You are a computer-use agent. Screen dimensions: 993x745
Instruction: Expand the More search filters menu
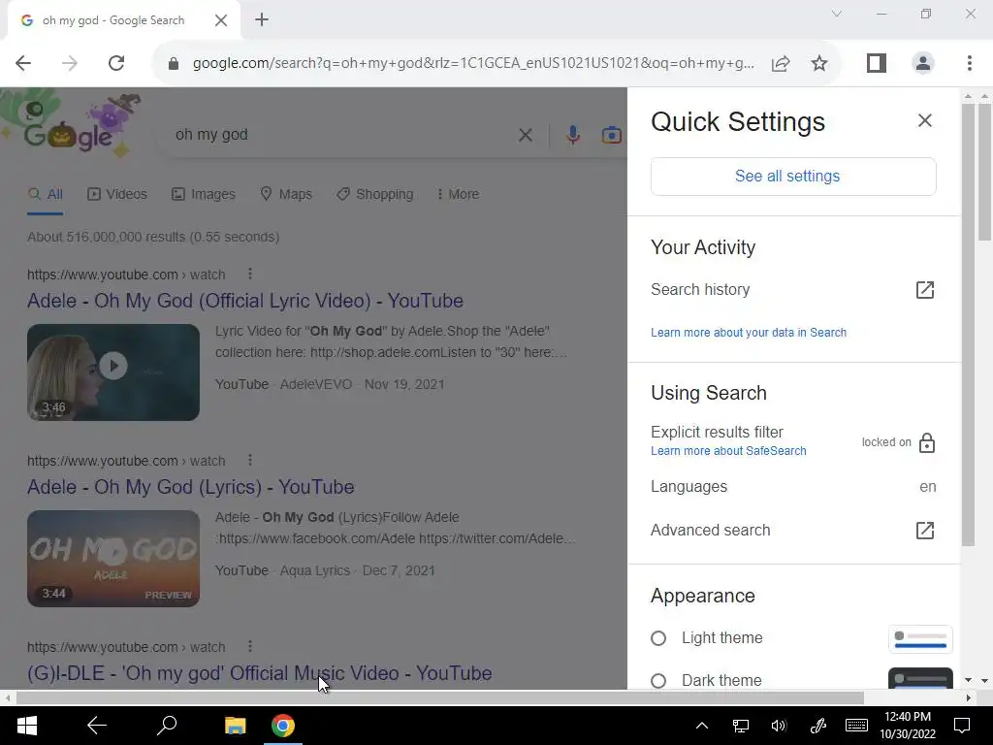pos(458,194)
